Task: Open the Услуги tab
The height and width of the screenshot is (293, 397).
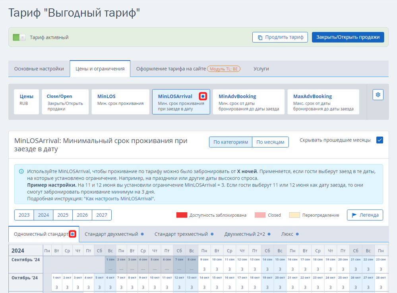Action: click(x=261, y=69)
